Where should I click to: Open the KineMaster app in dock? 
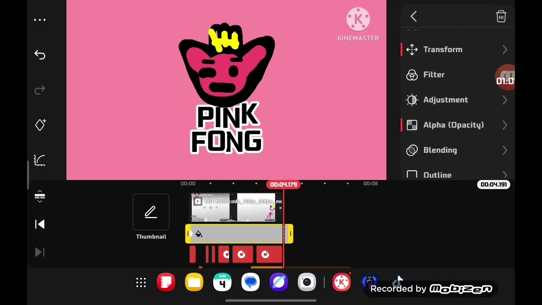coord(342,283)
